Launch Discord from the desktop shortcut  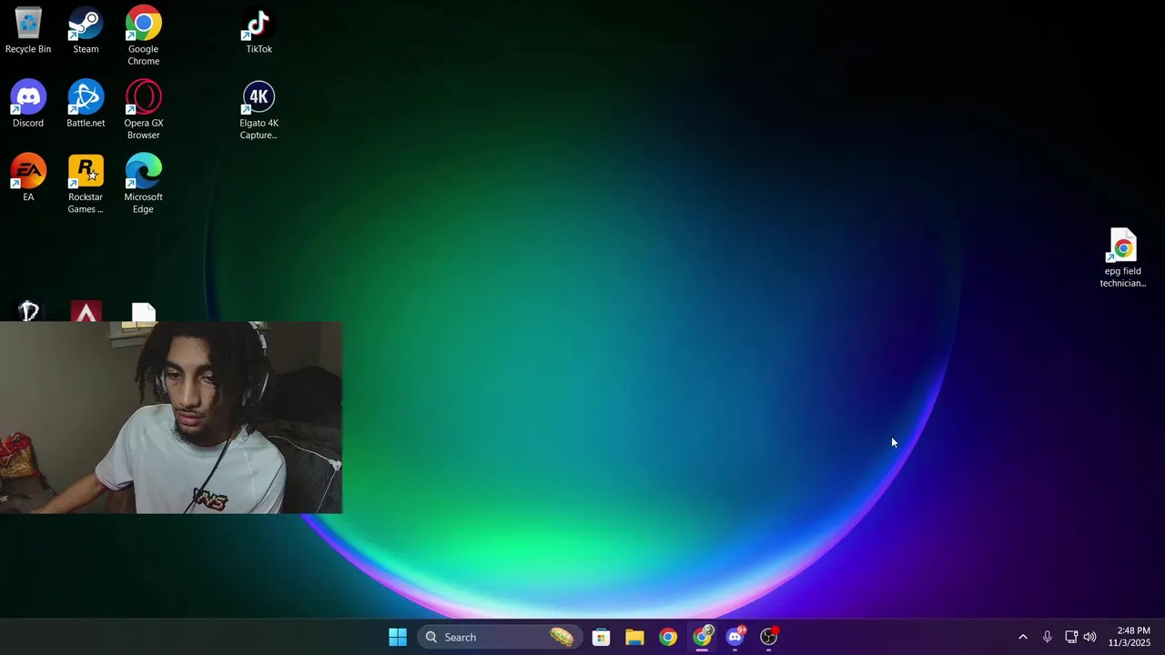click(x=28, y=105)
